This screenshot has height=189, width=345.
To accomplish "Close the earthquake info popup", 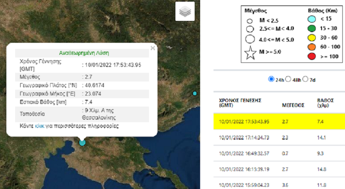I will pos(153,48).
